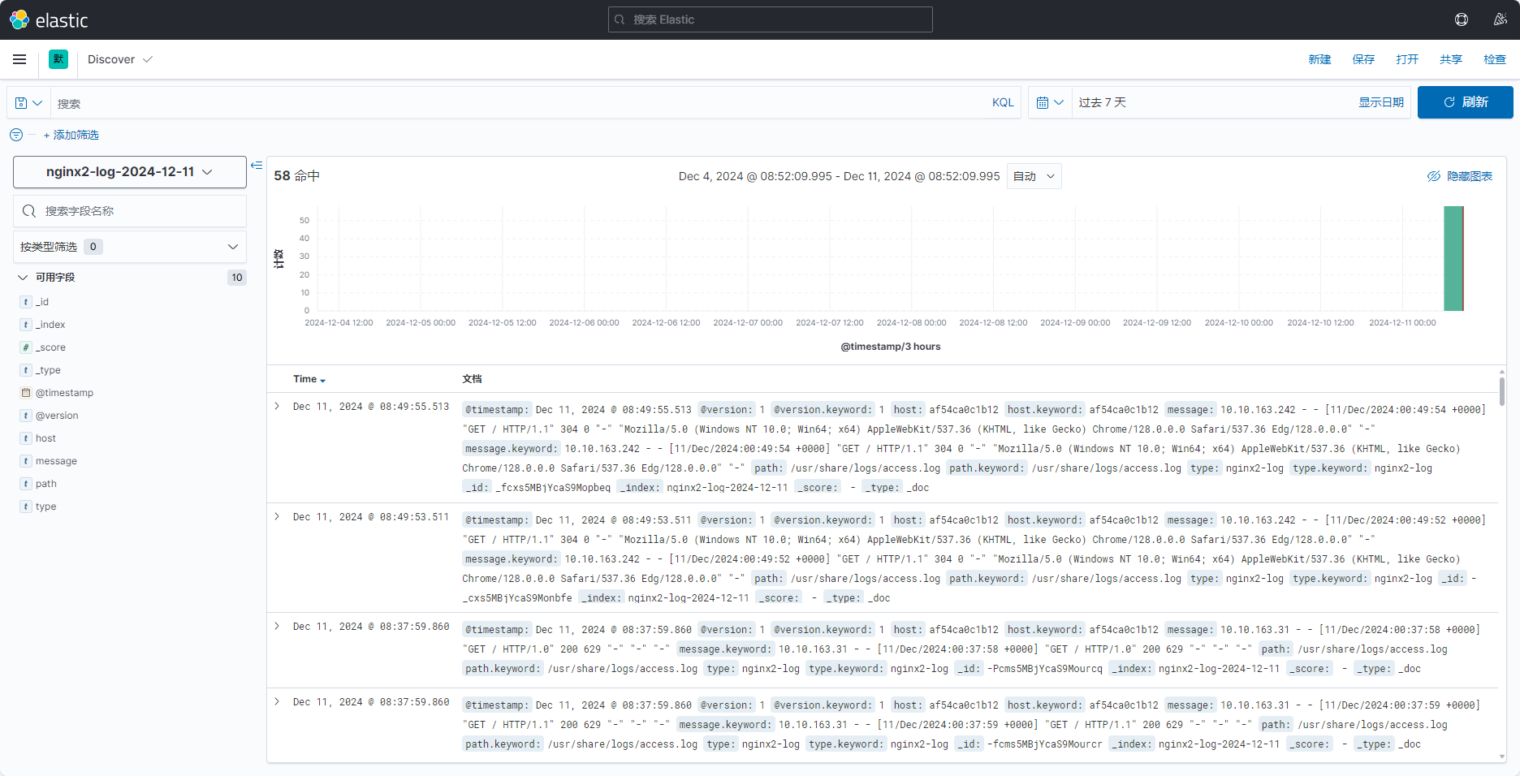Expand the third row at 08:37:59.860

tap(277, 626)
